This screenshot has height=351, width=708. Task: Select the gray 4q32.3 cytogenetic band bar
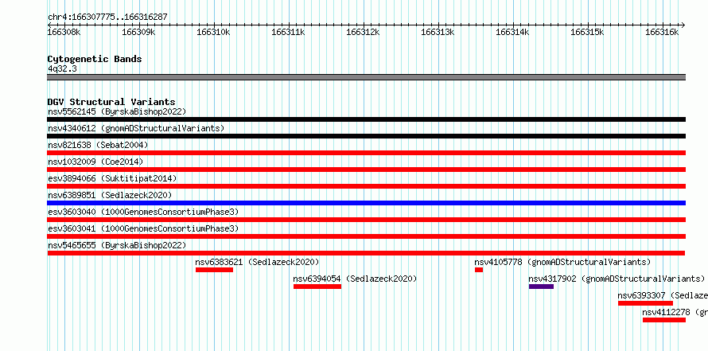pyautogui.click(x=366, y=77)
